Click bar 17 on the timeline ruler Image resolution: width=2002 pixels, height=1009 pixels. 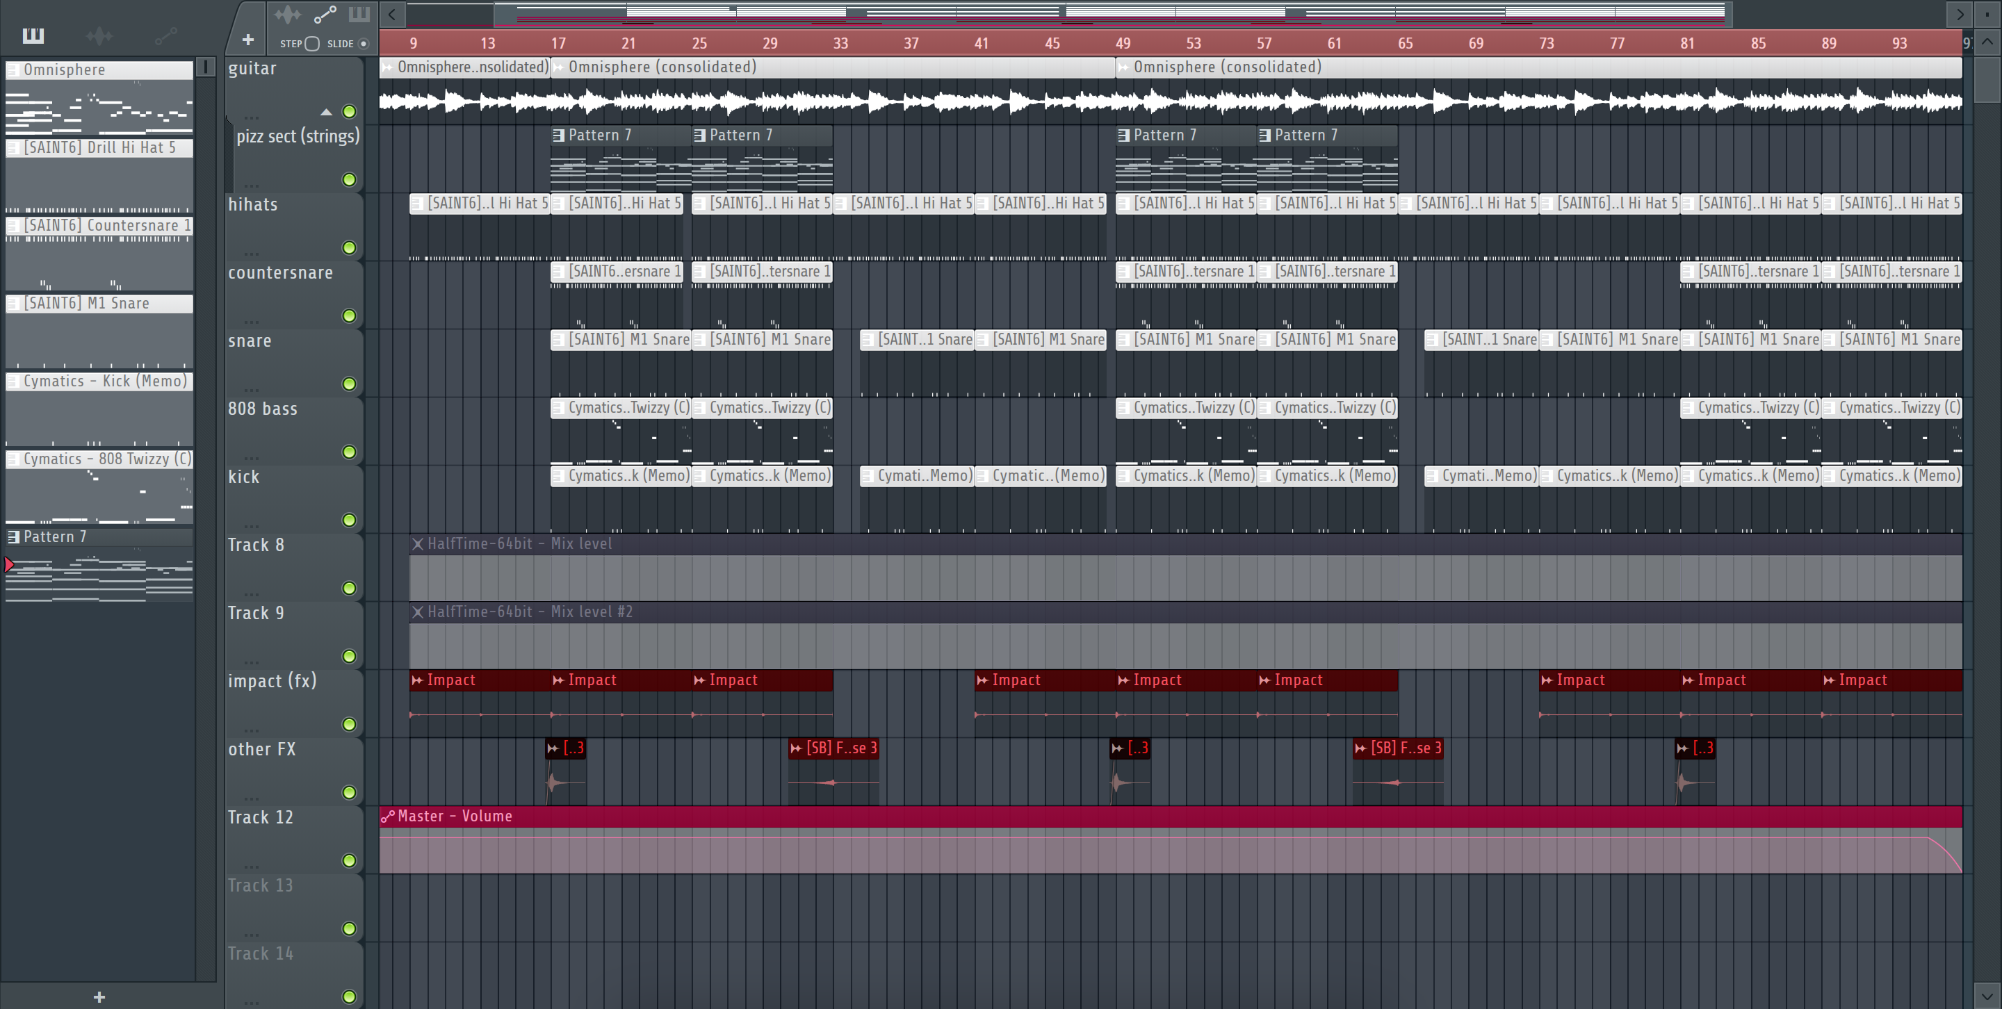pyautogui.click(x=558, y=44)
